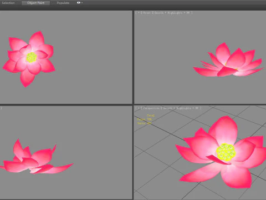Switch to the Object Paint tab
Screen dimensions: 266x200
tap(35, 3)
